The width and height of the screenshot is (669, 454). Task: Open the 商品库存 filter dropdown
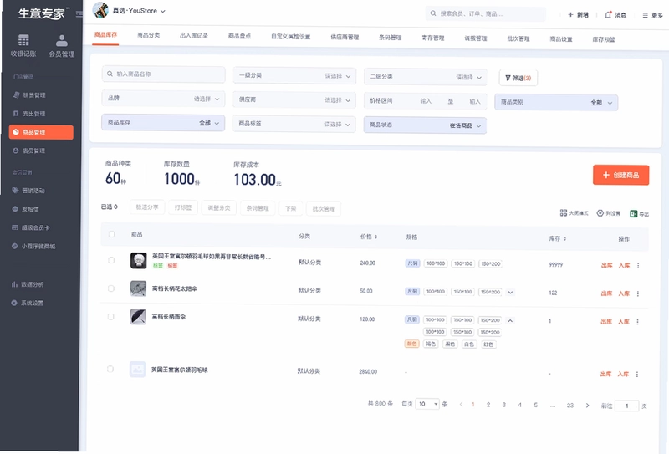pos(163,122)
